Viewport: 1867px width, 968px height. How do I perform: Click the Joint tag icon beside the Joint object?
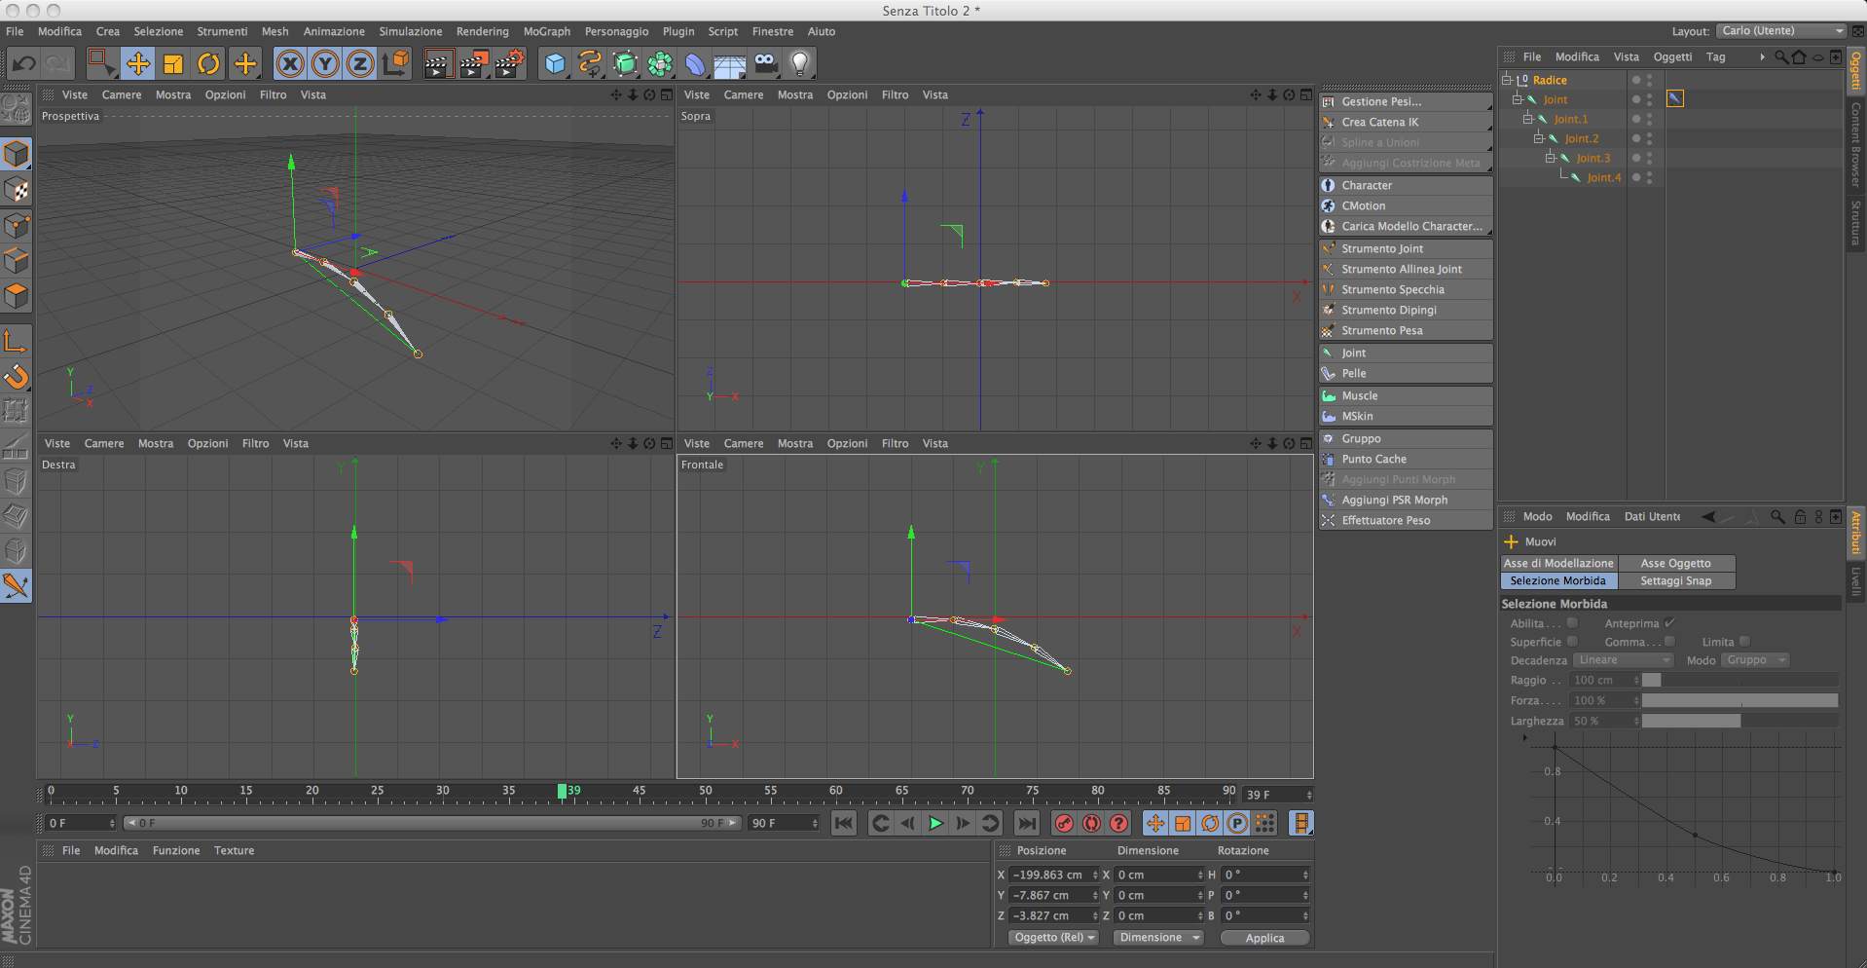(1675, 99)
